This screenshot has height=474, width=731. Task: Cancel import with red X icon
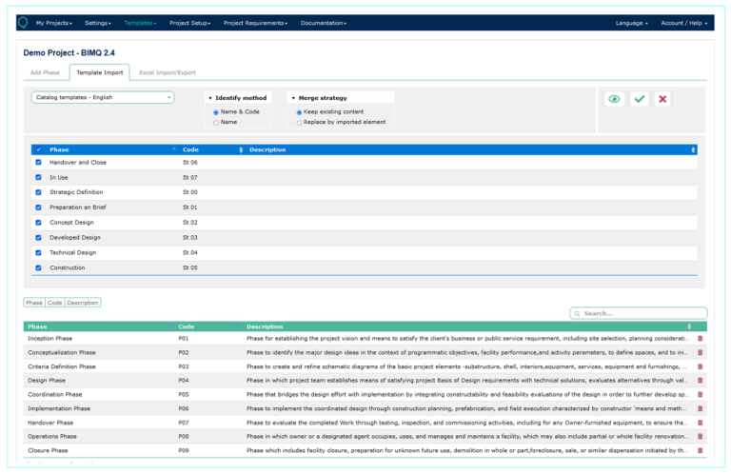click(x=662, y=99)
